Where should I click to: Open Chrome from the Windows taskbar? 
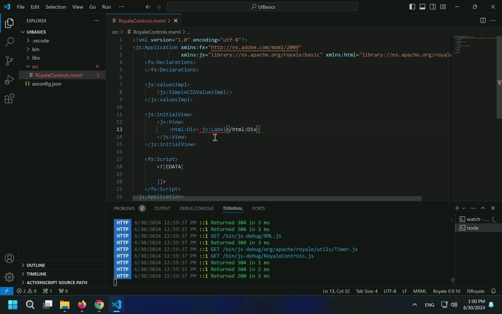click(99, 305)
